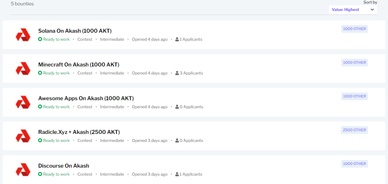Viewport: 388px width, 184px height.
Task: Open Awesome Apps On Akash bounty
Action: [x=86, y=98]
